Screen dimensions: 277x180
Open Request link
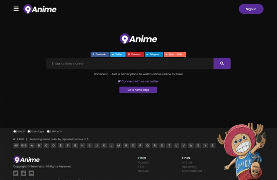(x=144, y=171)
